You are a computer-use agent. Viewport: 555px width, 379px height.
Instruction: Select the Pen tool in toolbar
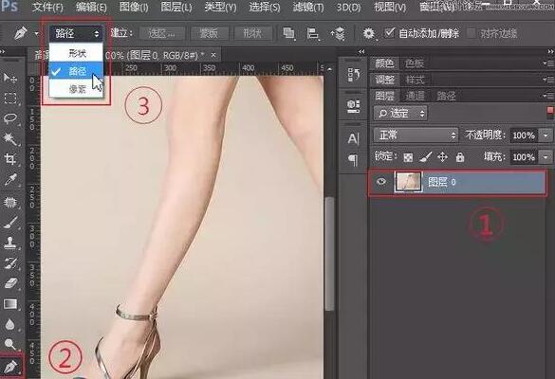[x=11, y=367]
